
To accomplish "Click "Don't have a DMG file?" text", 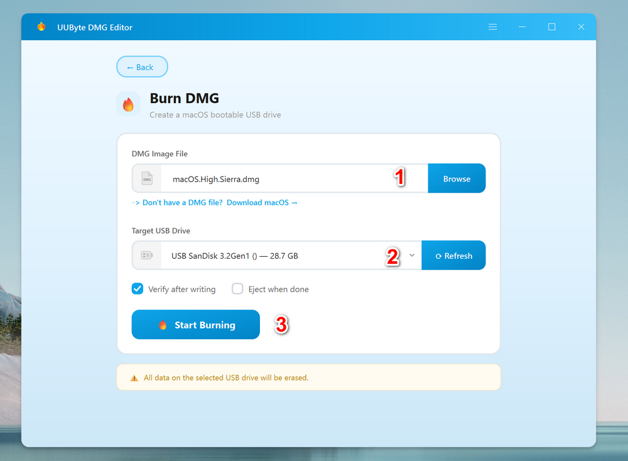I will pyautogui.click(x=183, y=203).
